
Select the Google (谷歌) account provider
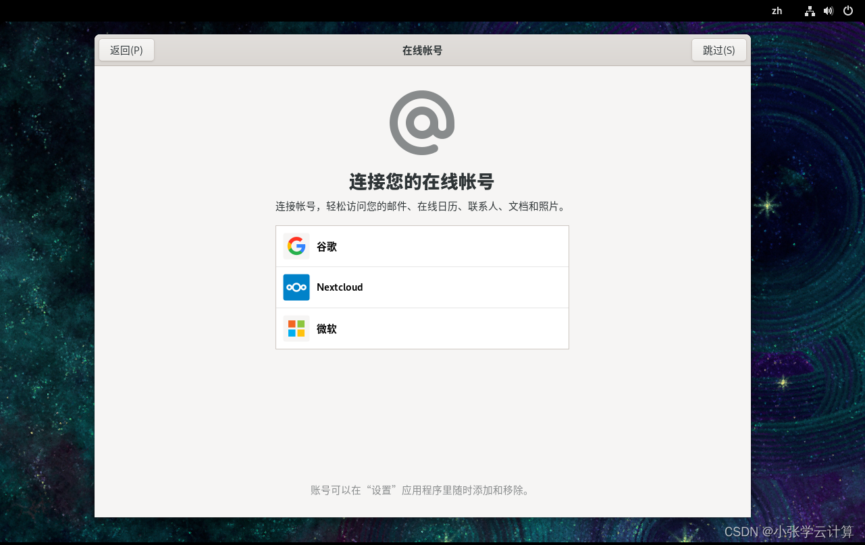click(422, 246)
